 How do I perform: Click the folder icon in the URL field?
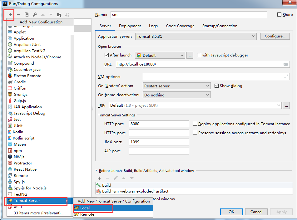point(286,64)
